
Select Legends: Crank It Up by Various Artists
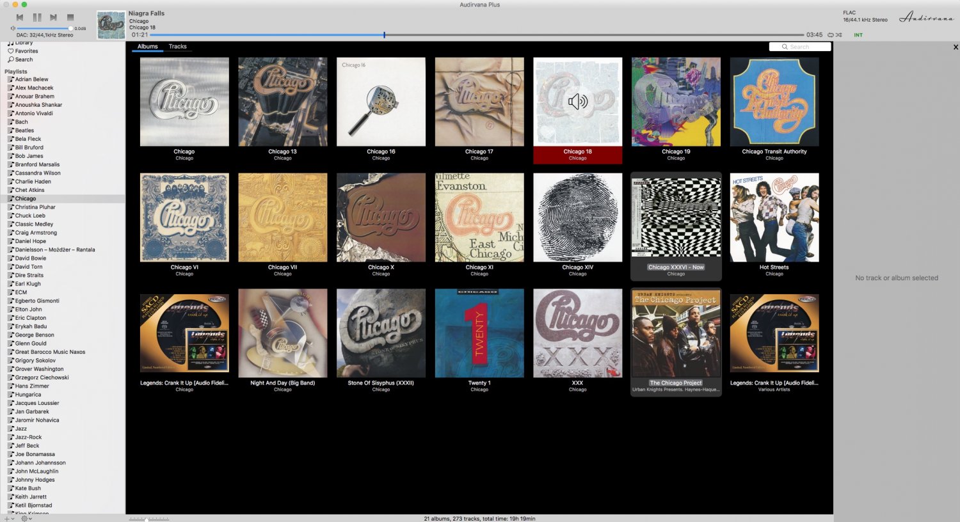click(x=774, y=333)
